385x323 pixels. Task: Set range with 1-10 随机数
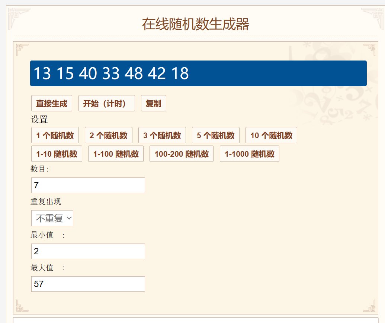[x=57, y=154]
